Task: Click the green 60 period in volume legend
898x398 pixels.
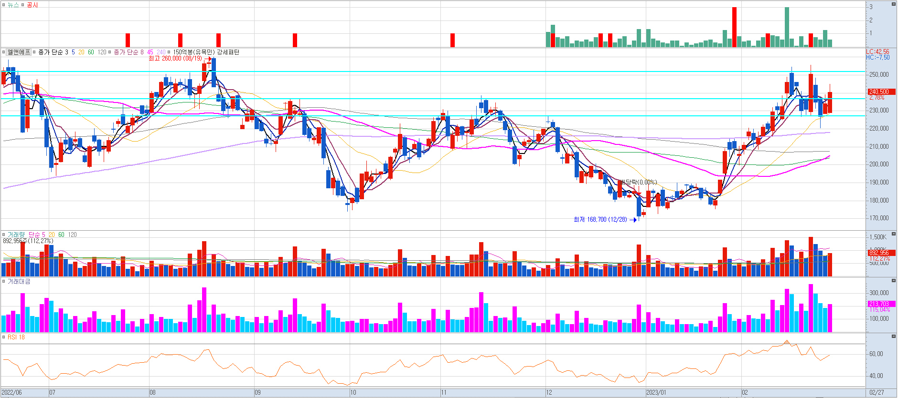Action: coord(61,235)
